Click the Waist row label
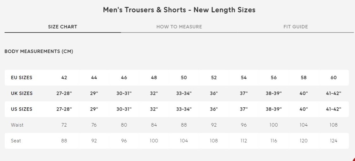This screenshot has width=355, height=161. click(17, 125)
